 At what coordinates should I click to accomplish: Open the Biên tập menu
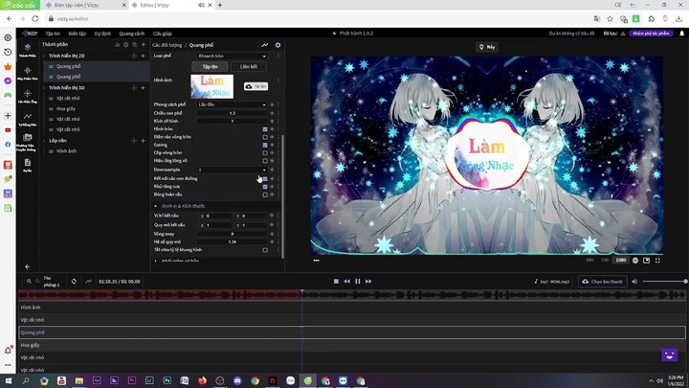click(78, 33)
